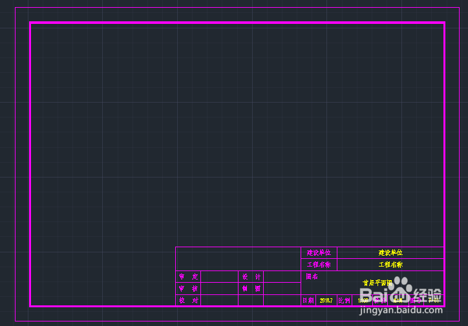Select the magenta 建设单位 label in title block
The image size is (468, 326).
[x=319, y=252]
